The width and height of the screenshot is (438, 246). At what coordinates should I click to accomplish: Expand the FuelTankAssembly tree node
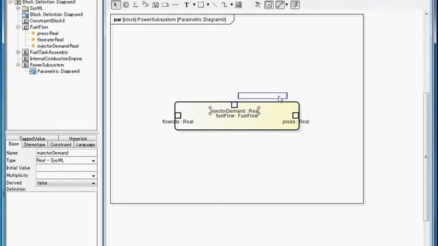pyautogui.click(x=18, y=52)
